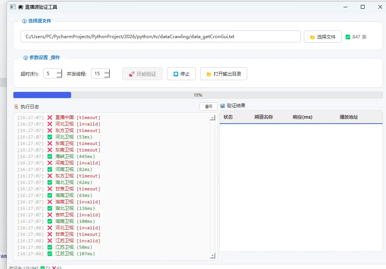Click the ② 参数设置_操作 group title
The height and width of the screenshot is (269, 386).
coord(42,58)
